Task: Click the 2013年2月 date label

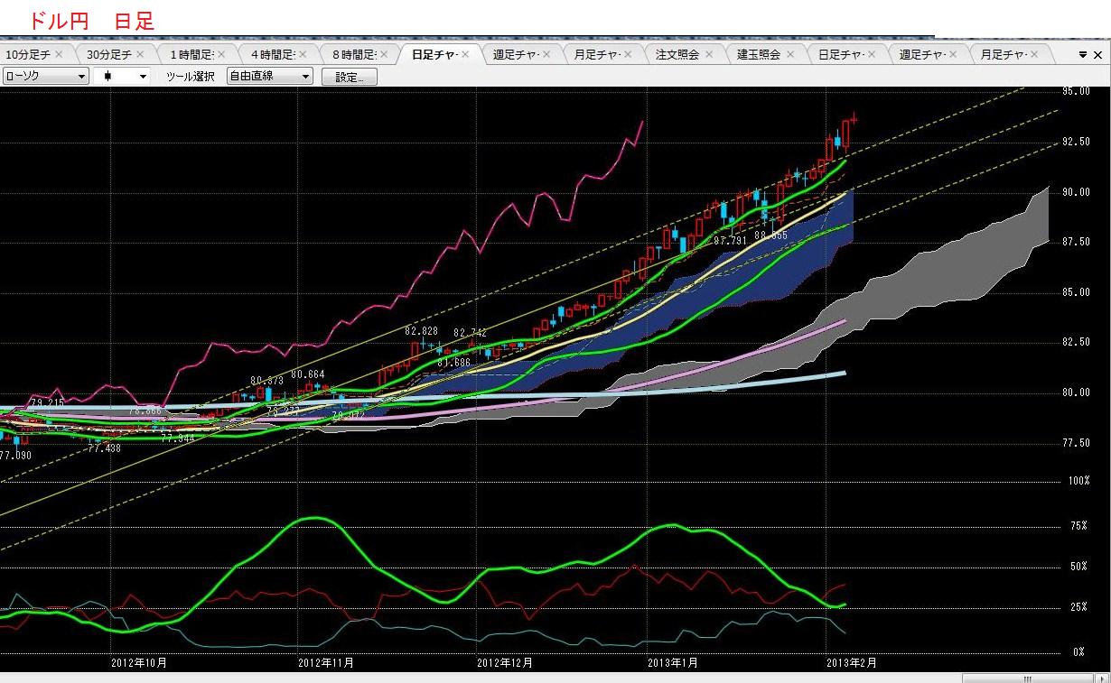Action: (x=852, y=662)
